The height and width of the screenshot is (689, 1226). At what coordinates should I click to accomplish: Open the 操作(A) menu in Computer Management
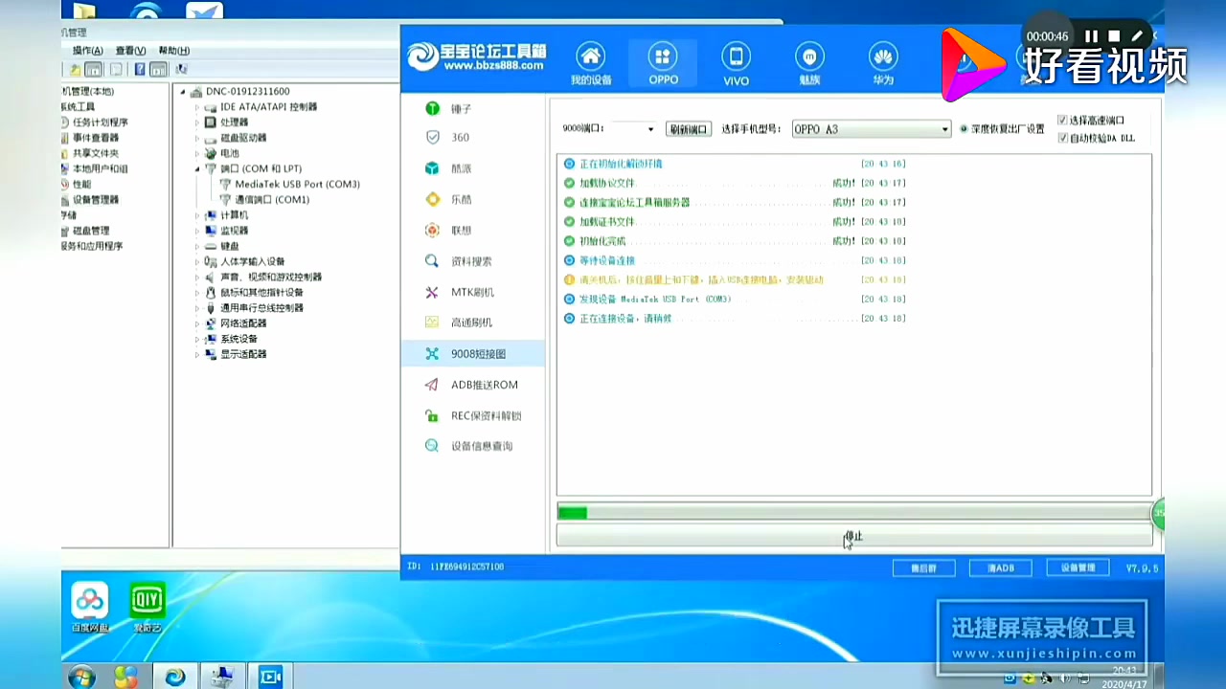pos(88,51)
